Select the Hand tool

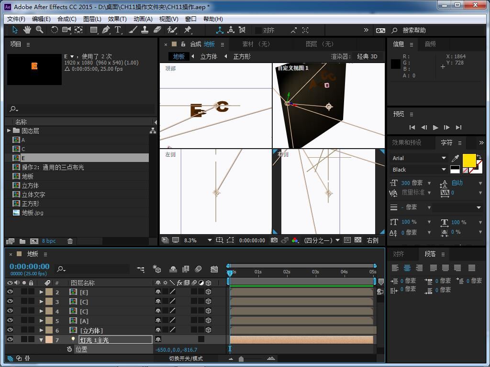[27, 30]
